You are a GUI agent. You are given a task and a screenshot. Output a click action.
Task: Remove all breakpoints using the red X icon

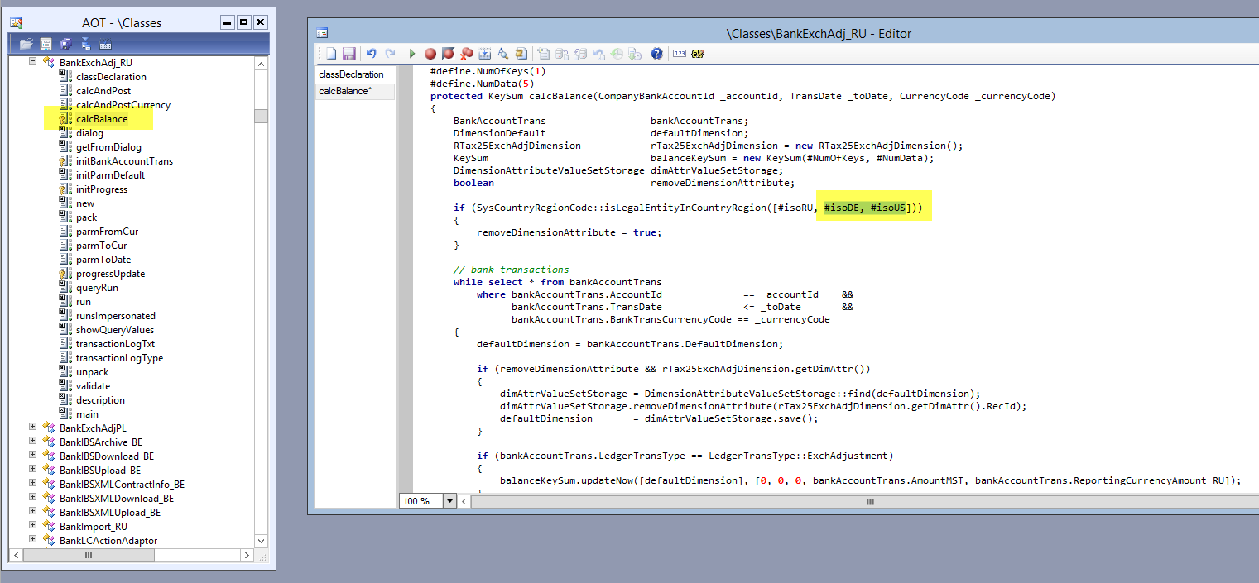click(x=467, y=54)
